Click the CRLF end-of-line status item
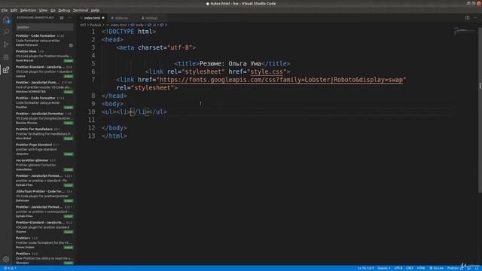482x271 pixels. pos(410,268)
